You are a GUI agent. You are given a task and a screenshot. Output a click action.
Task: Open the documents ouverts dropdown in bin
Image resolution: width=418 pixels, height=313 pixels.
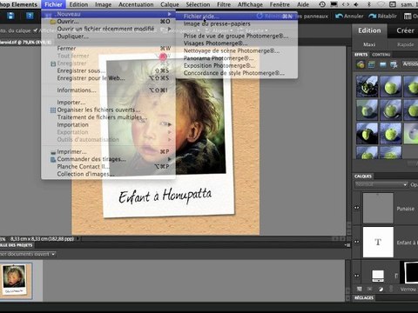pyautogui.click(x=28, y=254)
